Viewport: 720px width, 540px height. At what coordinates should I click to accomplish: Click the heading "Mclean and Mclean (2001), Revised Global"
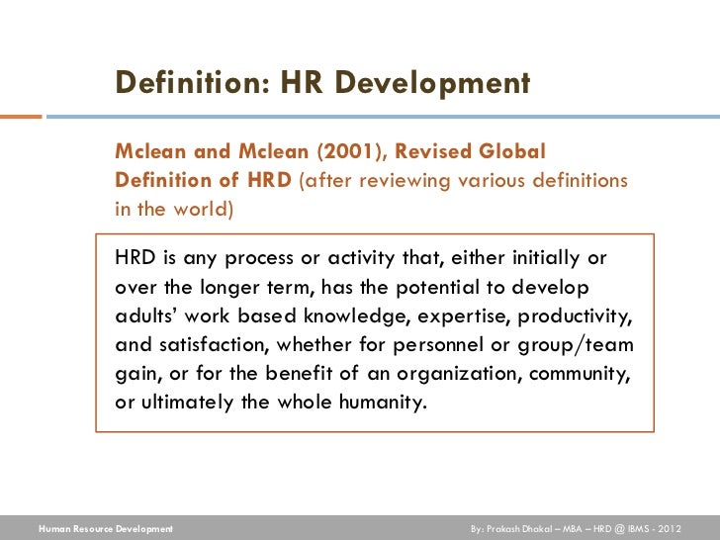click(x=330, y=151)
